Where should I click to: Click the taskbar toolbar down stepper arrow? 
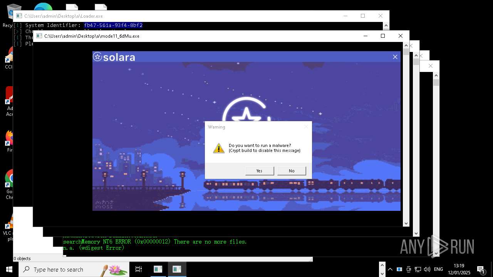pyautogui.click(x=382, y=274)
